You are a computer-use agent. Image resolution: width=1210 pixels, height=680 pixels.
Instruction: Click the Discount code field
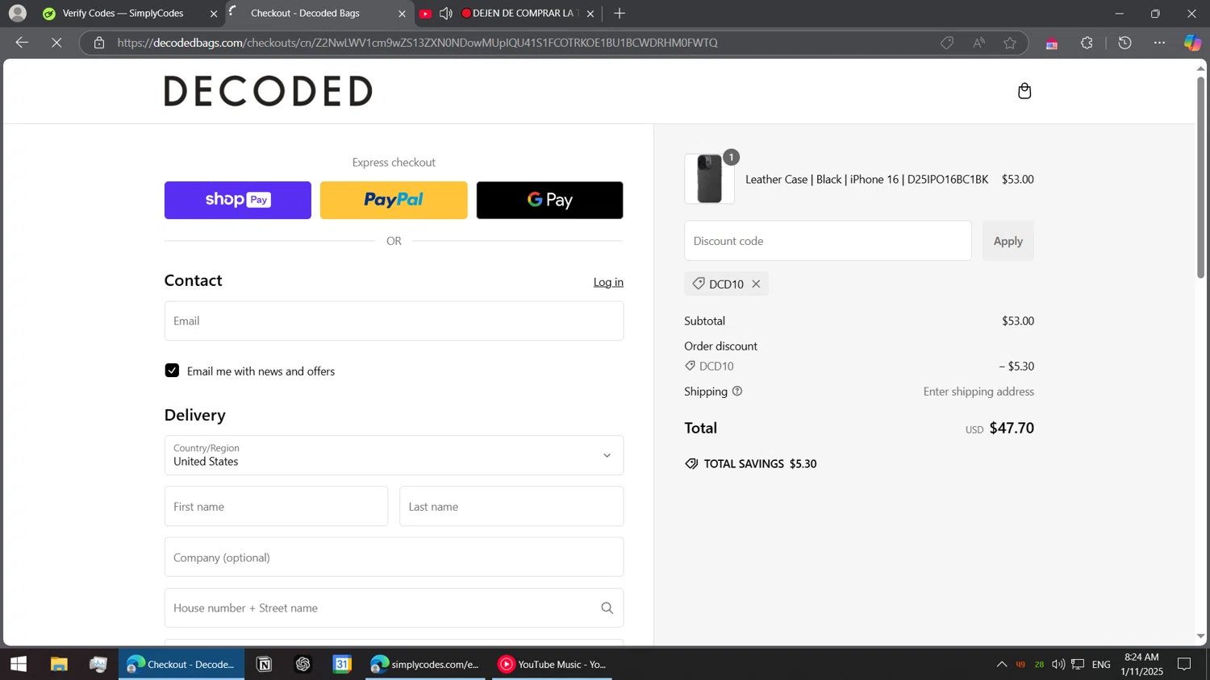(828, 241)
